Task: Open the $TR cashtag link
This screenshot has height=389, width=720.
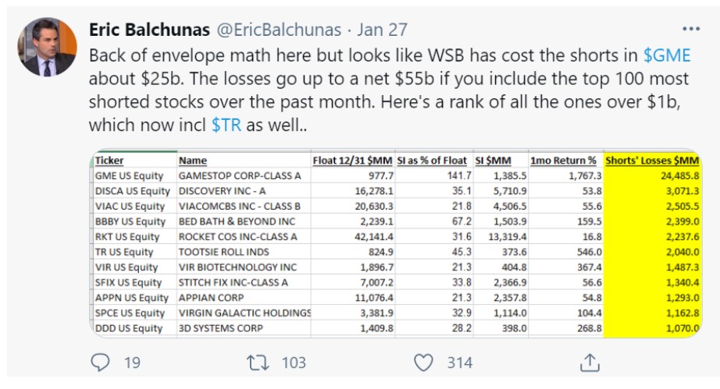Action: click(226, 125)
